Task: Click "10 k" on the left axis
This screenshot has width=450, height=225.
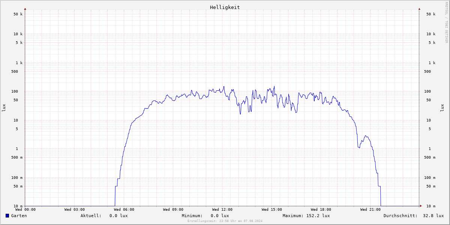Action: [x=18, y=34]
